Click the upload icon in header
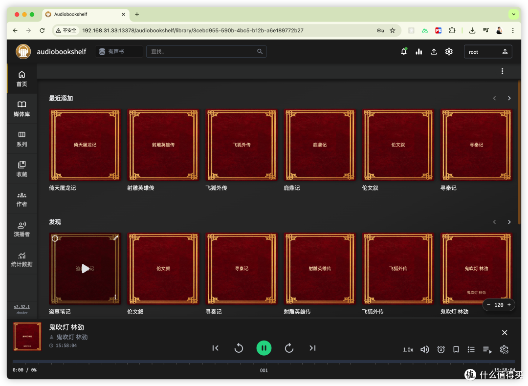This screenshot has width=528, height=386. 434,52
